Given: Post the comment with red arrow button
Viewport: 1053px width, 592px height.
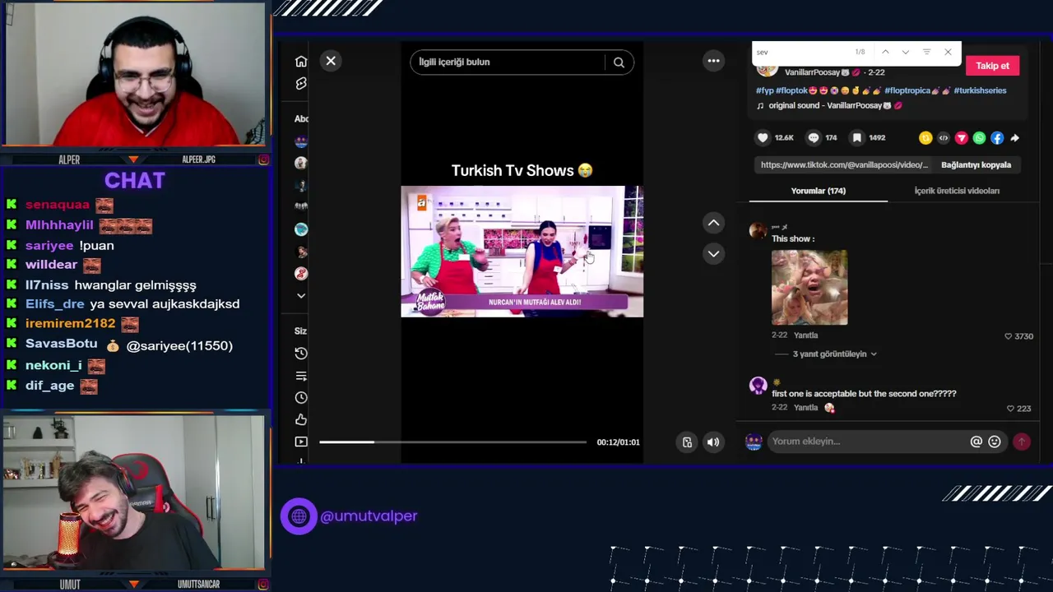Looking at the screenshot, I should [x=1022, y=442].
